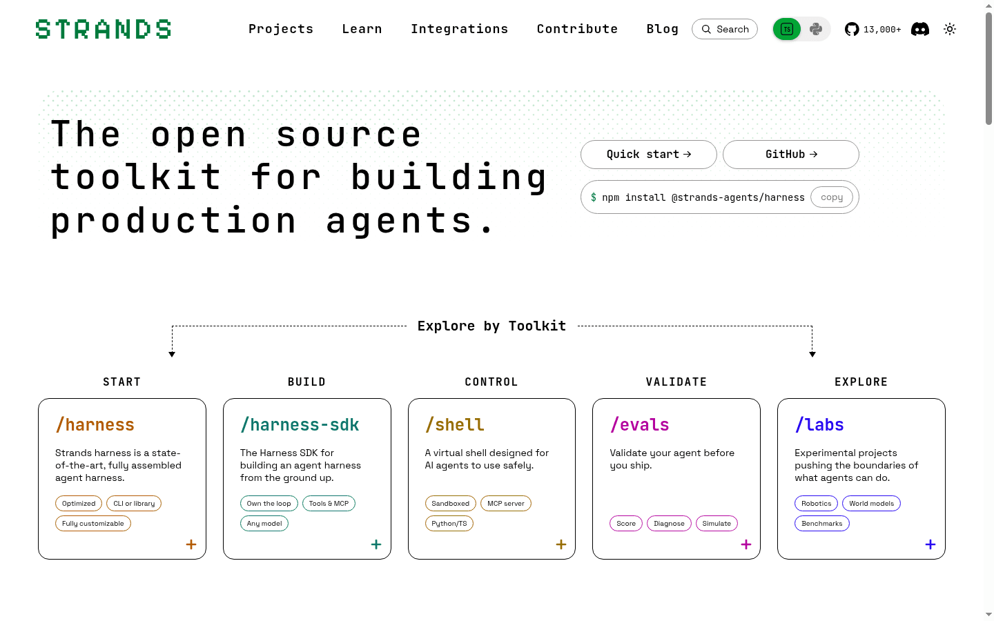Click the Benchmarks tag
This screenshot has width=994, height=621.
point(822,524)
